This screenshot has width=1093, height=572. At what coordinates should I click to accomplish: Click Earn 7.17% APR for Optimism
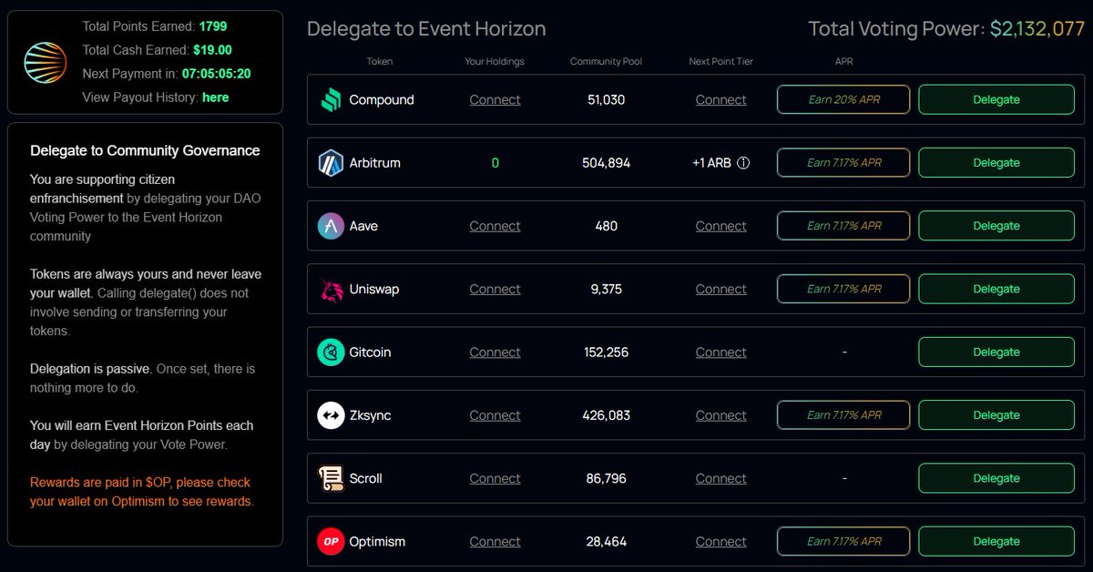tap(843, 541)
